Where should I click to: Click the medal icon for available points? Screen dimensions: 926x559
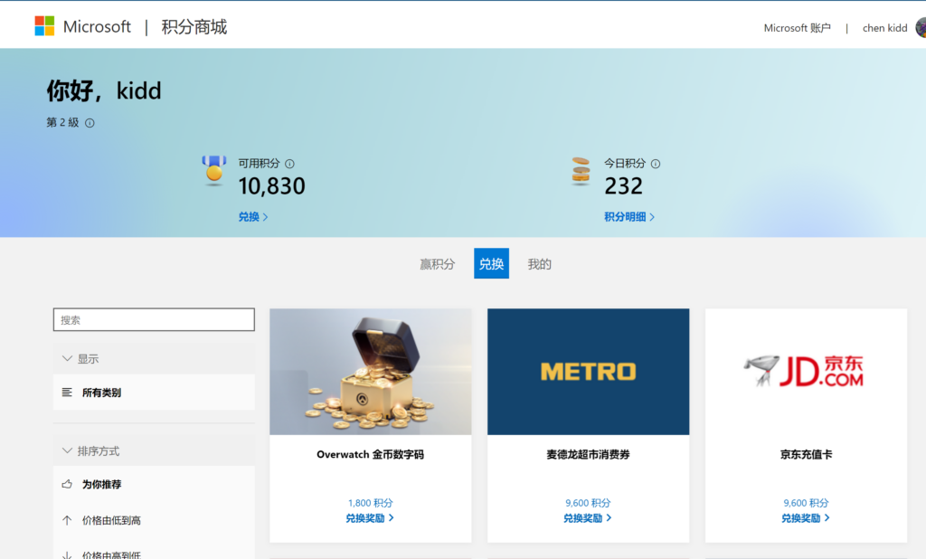(x=213, y=170)
